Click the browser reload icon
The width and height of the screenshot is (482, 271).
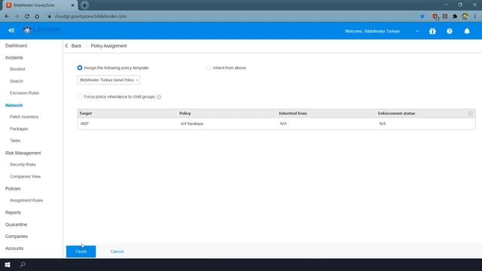[27, 17]
